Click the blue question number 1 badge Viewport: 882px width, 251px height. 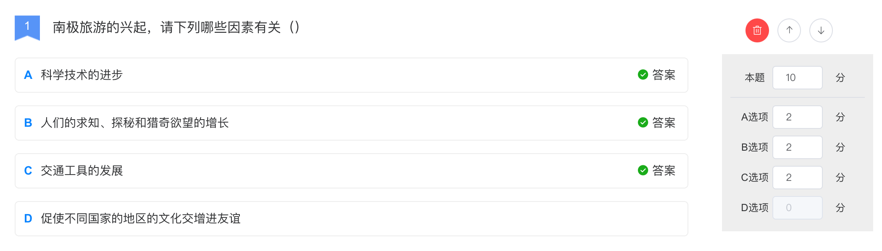point(27,28)
